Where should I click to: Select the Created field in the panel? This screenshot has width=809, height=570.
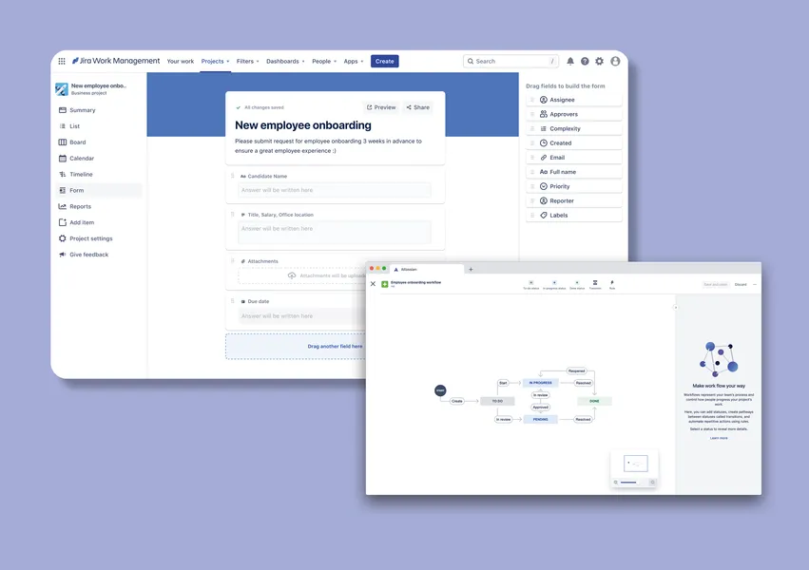tap(574, 142)
